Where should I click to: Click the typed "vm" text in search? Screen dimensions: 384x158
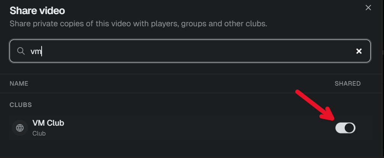click(x=36, y=51)
